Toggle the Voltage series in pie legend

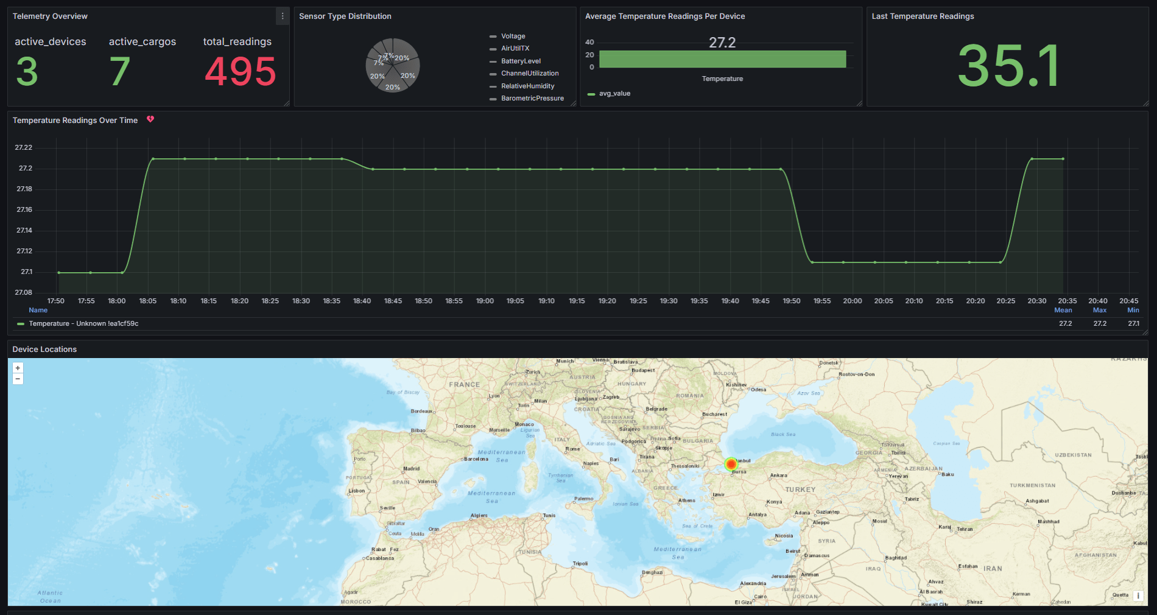513,37
